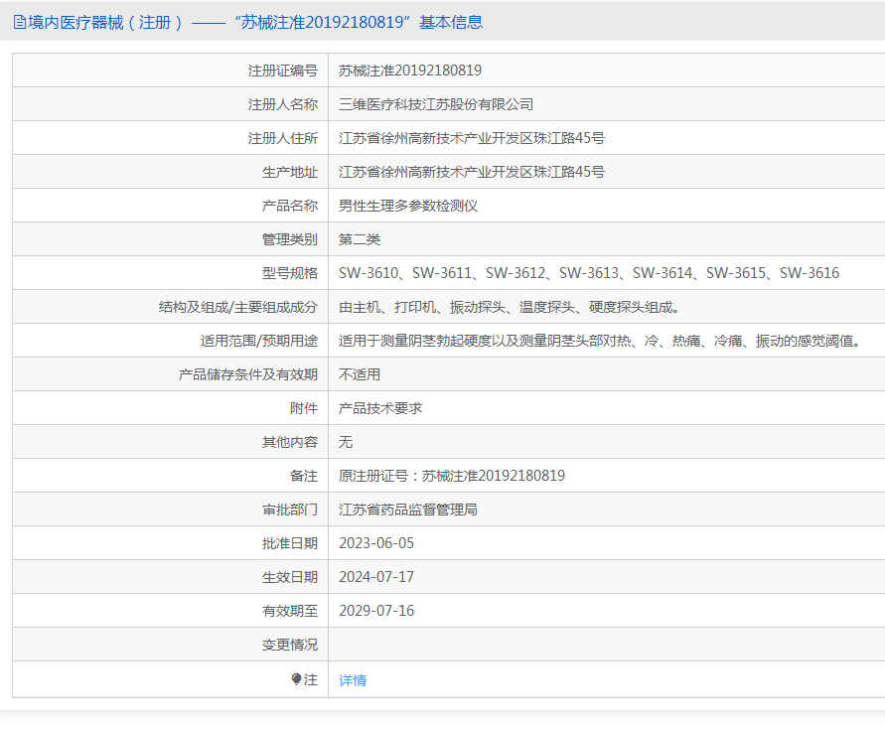
Task: Select text 由主机、打印机、振动探头 composition
Action: (x=511, y=307)
